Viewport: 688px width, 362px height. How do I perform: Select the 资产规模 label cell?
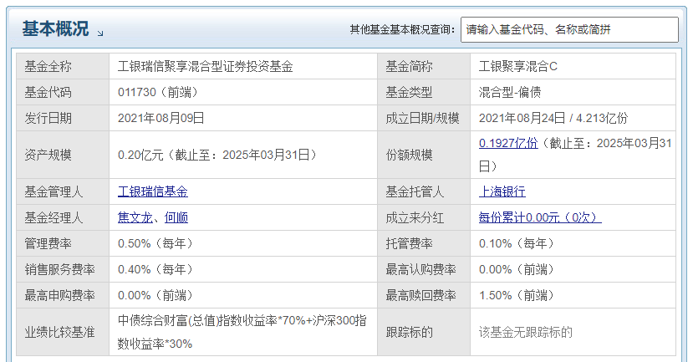(x=63, y=155)
